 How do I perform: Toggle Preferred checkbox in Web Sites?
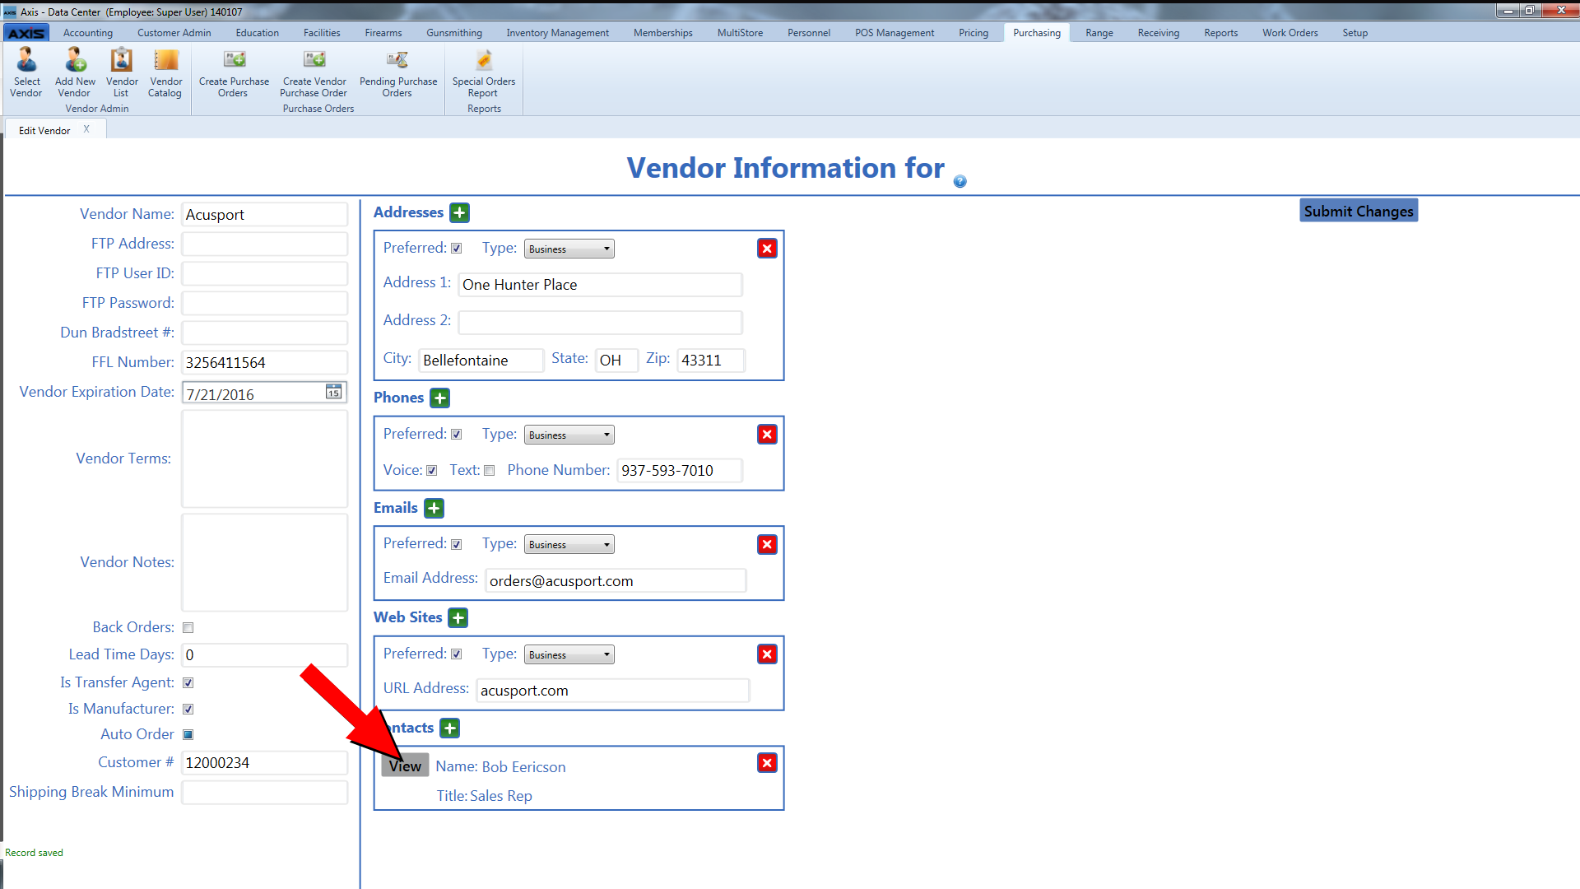coord(457,654)
